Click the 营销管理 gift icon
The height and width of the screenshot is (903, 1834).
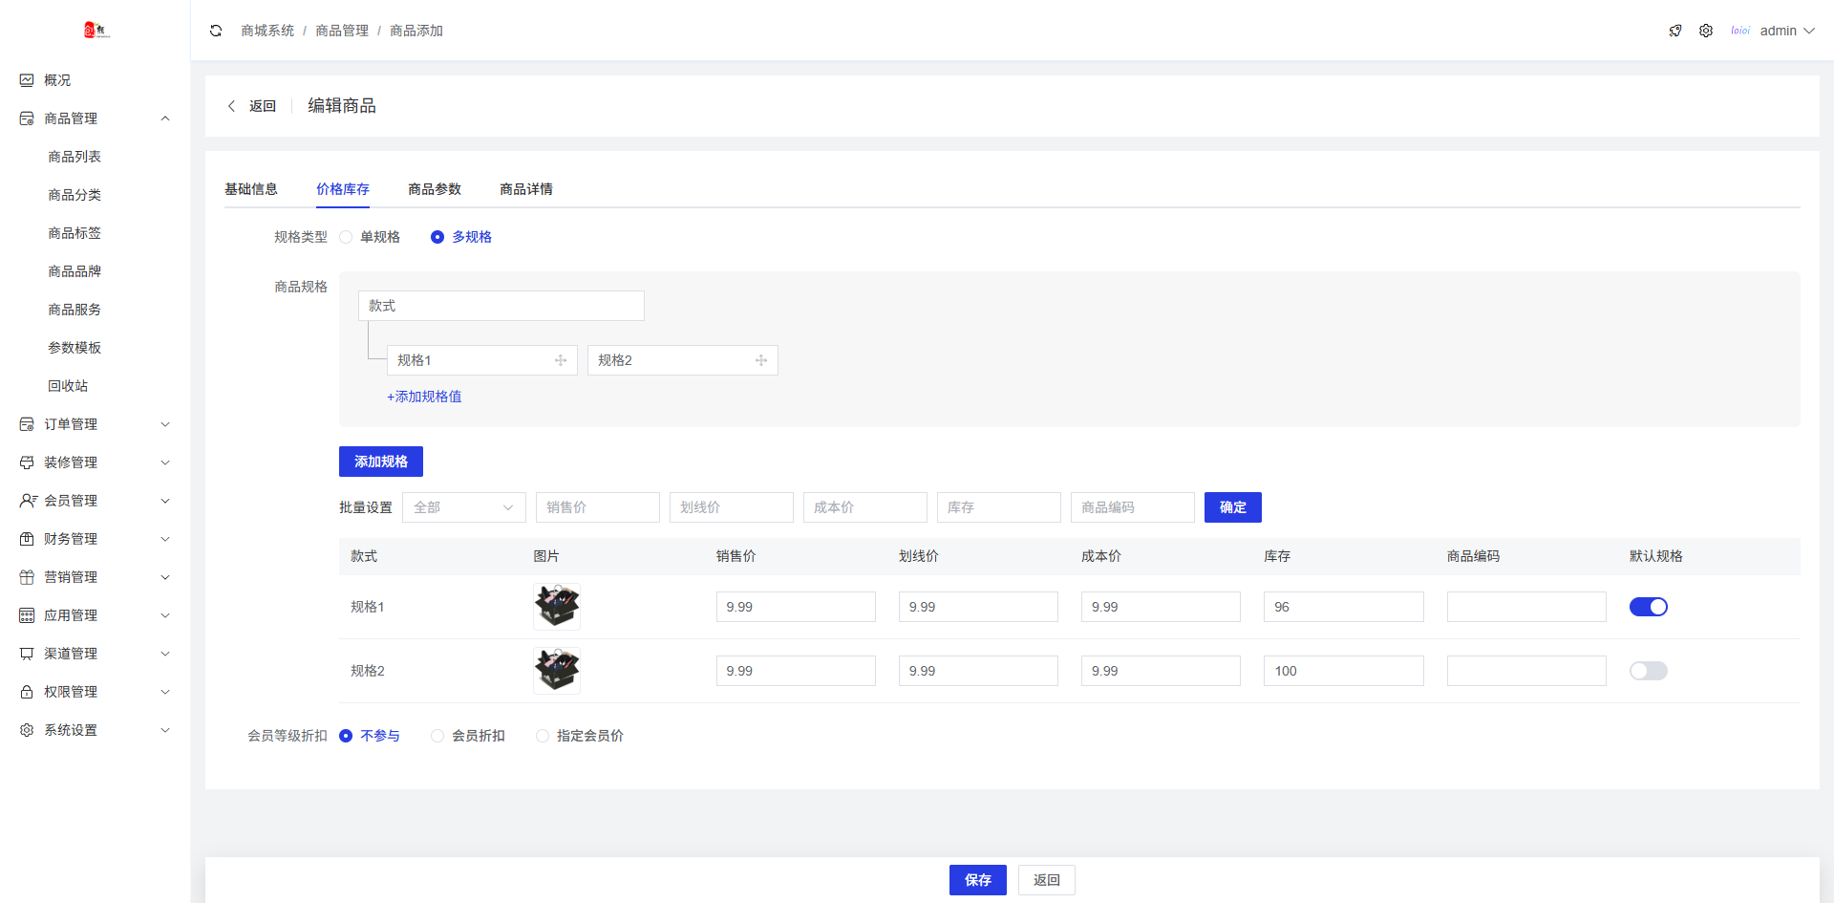(x=27, y=577)
